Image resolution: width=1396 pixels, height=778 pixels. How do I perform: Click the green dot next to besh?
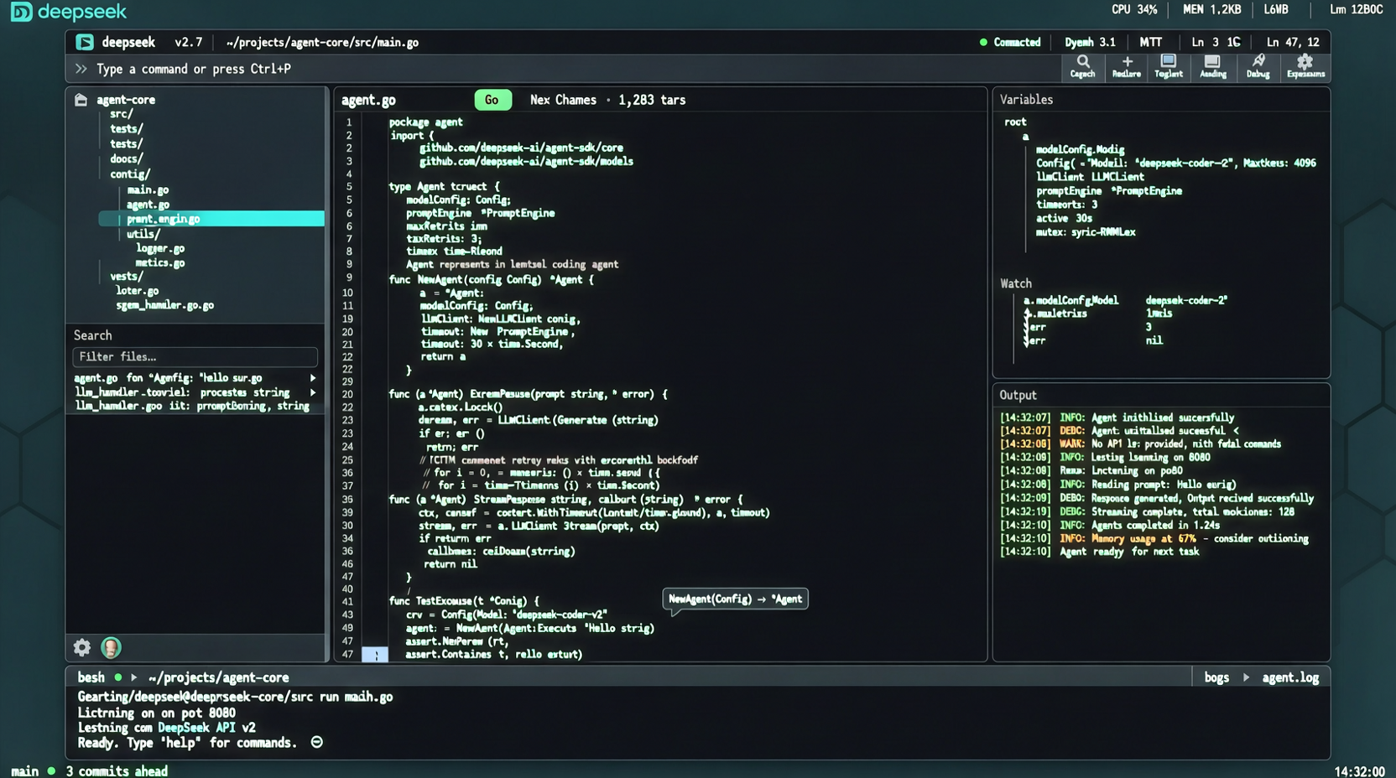coord(117,677)
